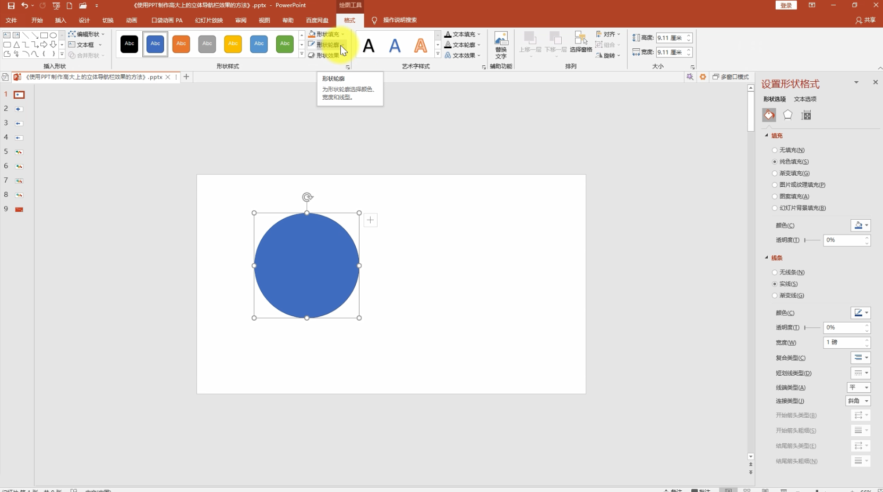Close the 设置形状格式 pane
Viewport: 883px width, 492px height.
tap(876, 82)
